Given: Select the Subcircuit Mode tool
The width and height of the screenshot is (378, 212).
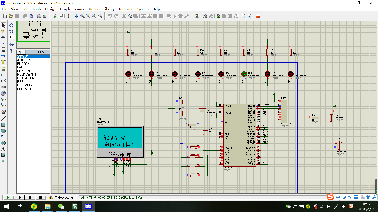Looking at the screenshot, I should coord(4,62).
